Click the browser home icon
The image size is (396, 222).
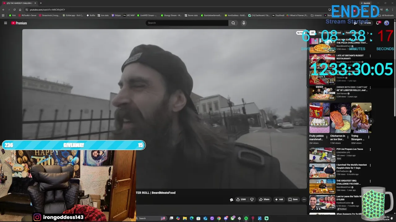coord(20,10)
